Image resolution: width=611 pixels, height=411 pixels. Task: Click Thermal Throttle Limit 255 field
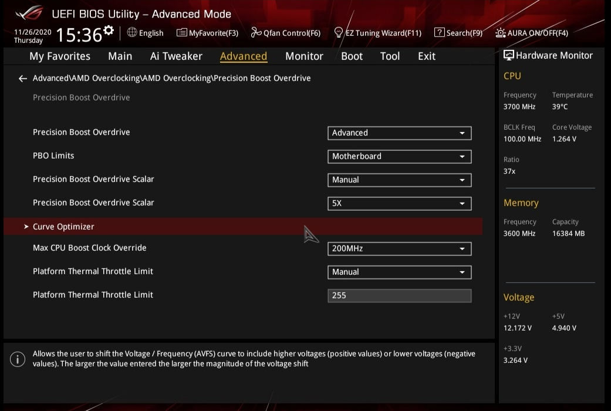pos(400,295)
